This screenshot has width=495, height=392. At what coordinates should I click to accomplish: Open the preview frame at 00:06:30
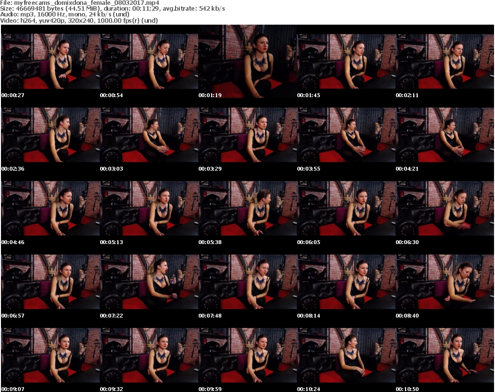pos(445,209)
